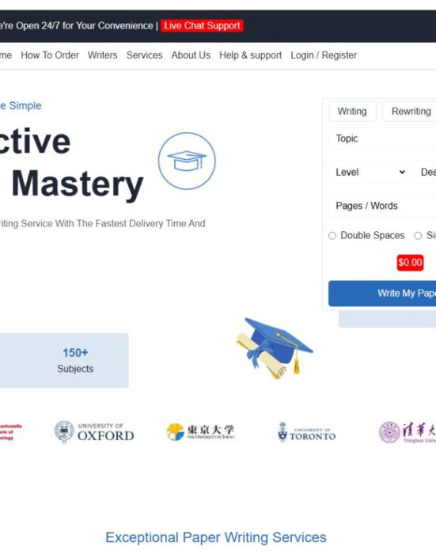Select the Single spacing radio button
The image size is (436, 554).
click(418, 236)
